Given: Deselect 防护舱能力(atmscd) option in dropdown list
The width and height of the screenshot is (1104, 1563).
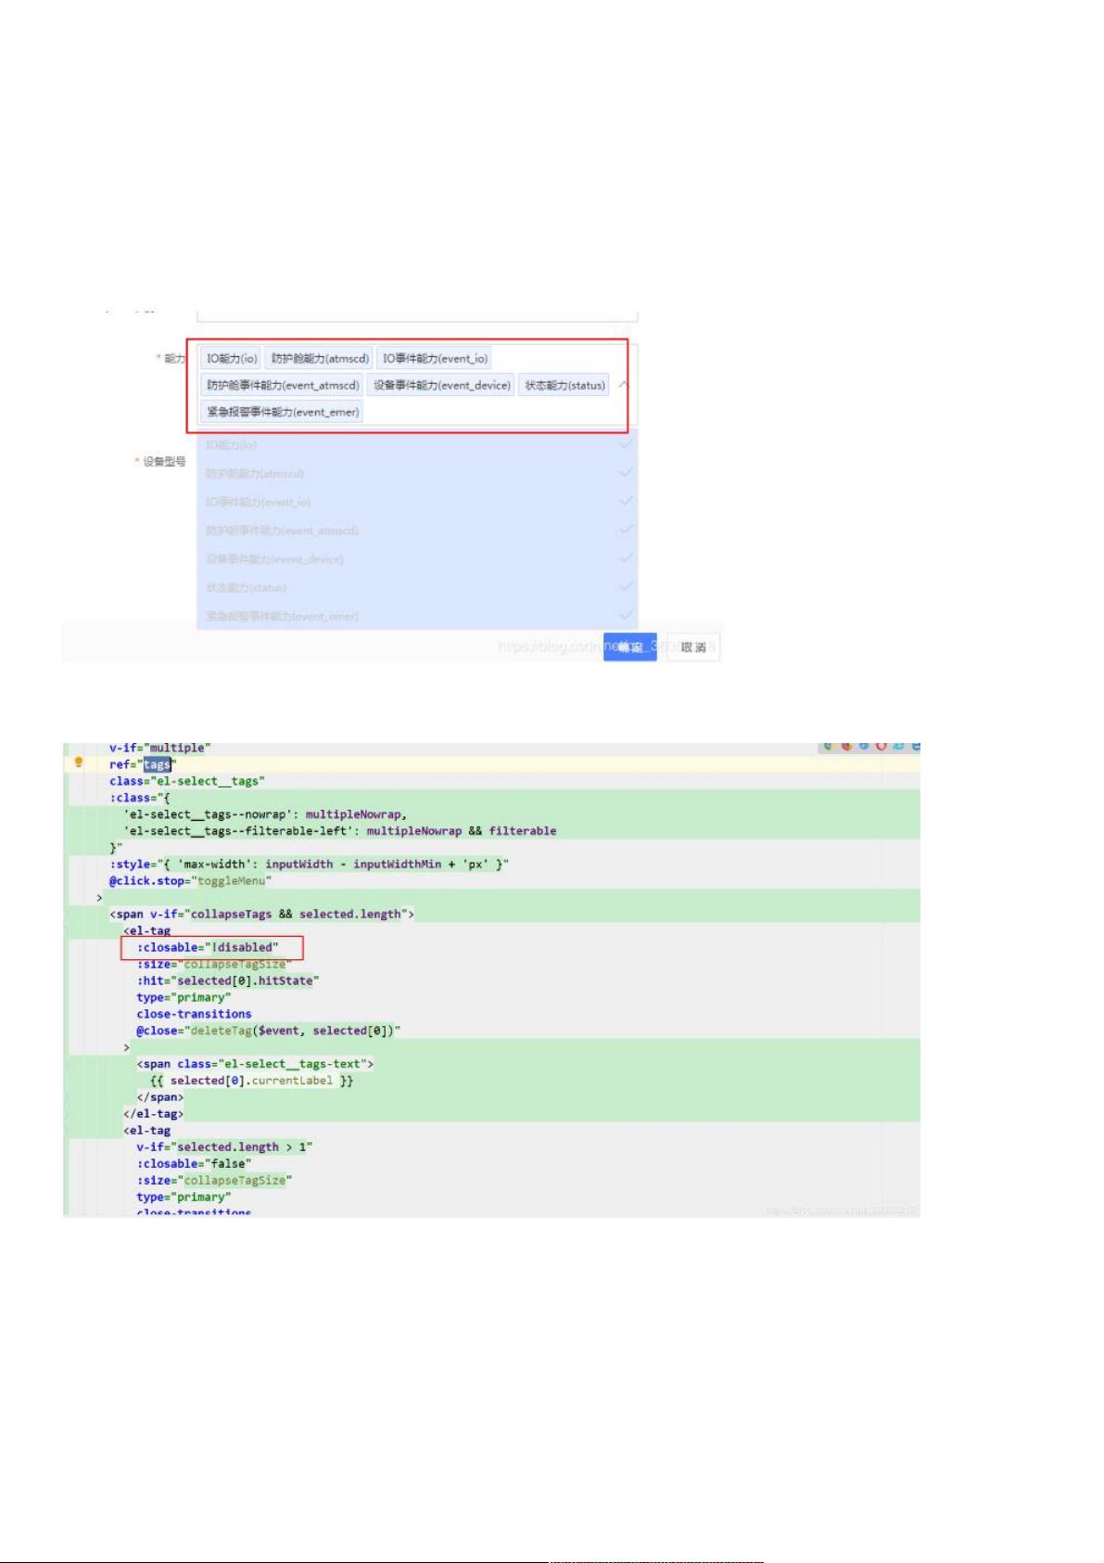Looking at the screenshot, I should (x=417, y=473).
